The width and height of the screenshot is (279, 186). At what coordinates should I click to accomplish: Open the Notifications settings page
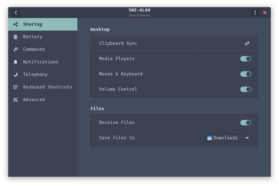(41, 62)
